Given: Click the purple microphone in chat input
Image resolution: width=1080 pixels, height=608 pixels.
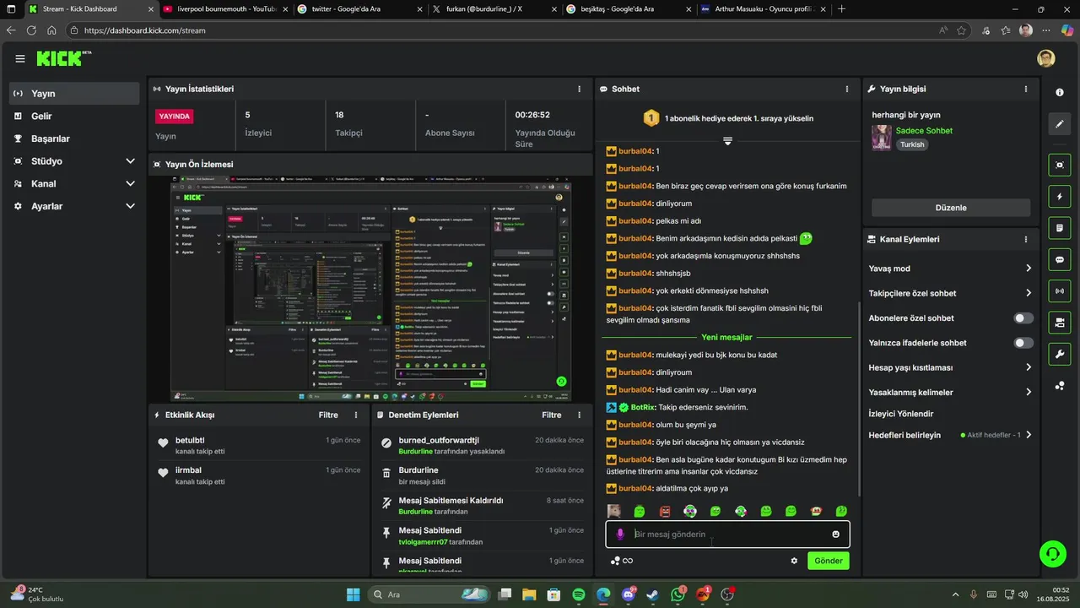Looking at the screenshot, I should (620, 535).
